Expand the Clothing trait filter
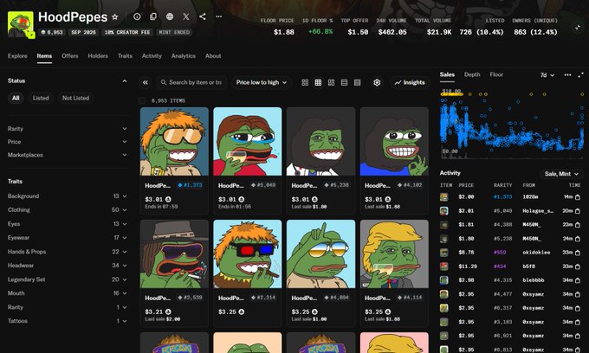 68,210
